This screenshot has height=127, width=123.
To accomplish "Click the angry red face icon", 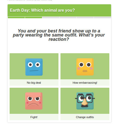I will click(x=34, y=101).
